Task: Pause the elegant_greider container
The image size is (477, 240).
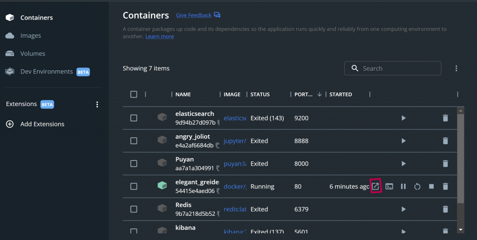Action: [x=403, y=186]
